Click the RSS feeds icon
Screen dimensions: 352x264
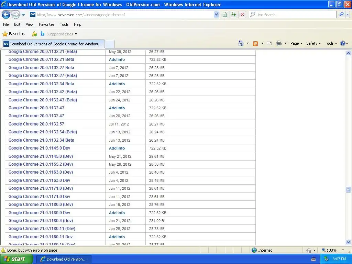[255, 44]
